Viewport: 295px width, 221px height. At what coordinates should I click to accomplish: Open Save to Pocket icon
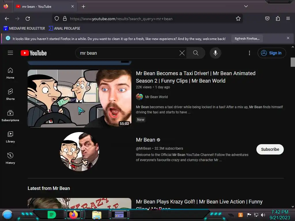click(x=267, y=19)
